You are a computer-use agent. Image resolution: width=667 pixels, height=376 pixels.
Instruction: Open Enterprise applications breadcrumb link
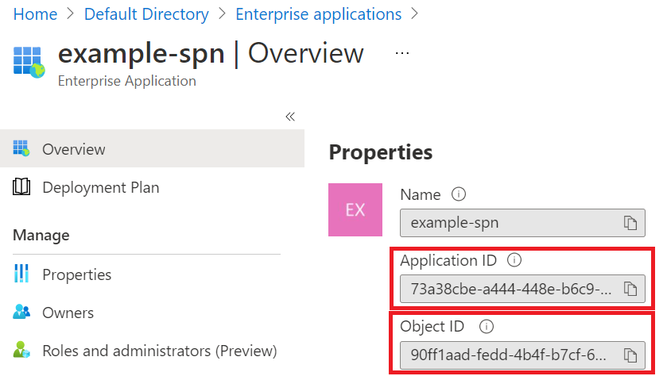tap(319, 14)
